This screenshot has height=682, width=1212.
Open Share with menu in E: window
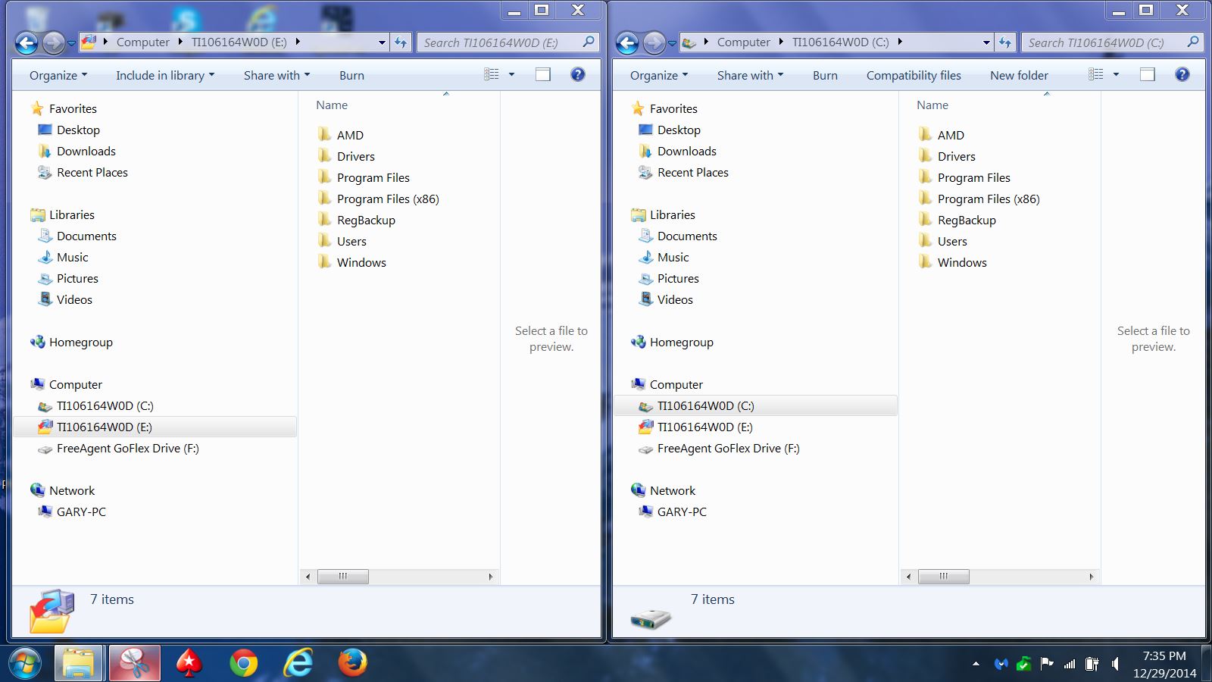tap(276, 75)
